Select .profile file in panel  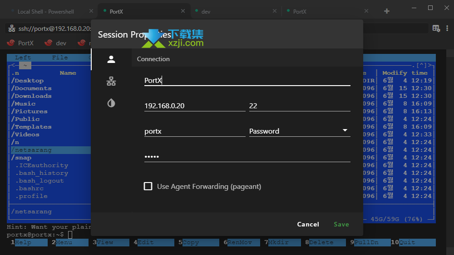[31, 196]
